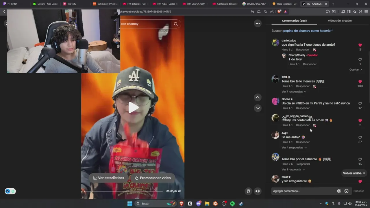This screenshot has width=370, height=208.
Task: Focus the 'con chamoy' search field
Action: click(146, 24)
